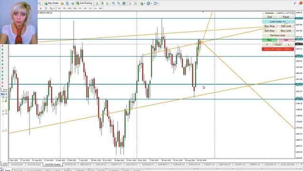Viewport: 304px width, 171px height.
Task: Click the red Close All Trades / Orders button
Action: [278, 49]
